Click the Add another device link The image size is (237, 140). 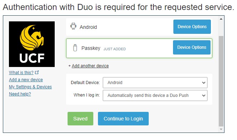pos(90,66)
